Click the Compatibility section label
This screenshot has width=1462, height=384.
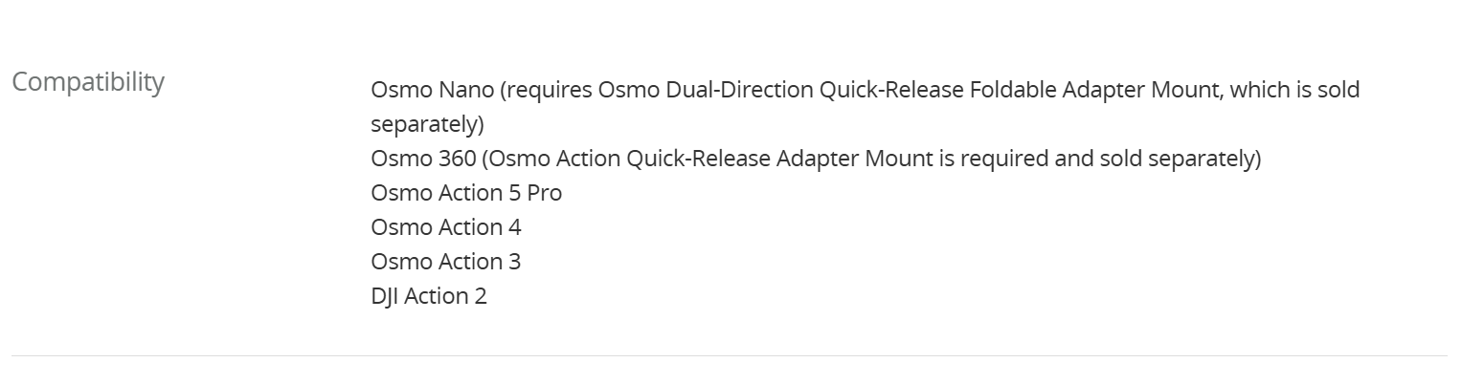88,82
